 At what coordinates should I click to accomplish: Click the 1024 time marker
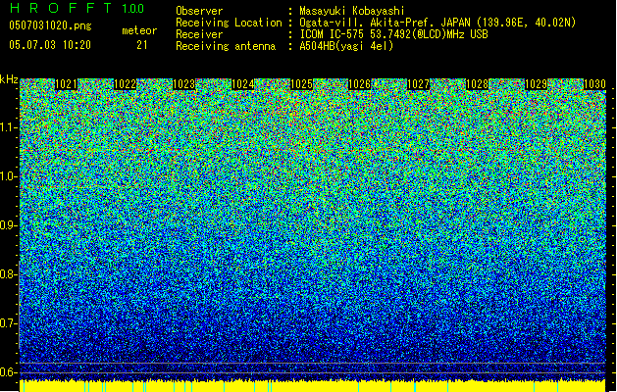point(243,84)
